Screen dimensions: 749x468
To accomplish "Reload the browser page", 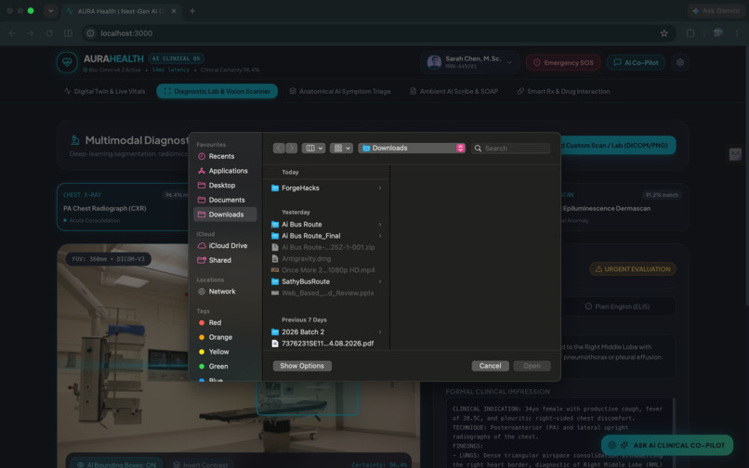I will 49,32.
